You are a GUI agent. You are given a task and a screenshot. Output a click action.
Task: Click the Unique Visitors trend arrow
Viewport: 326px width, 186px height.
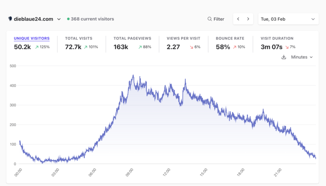(x=37, y=47)
